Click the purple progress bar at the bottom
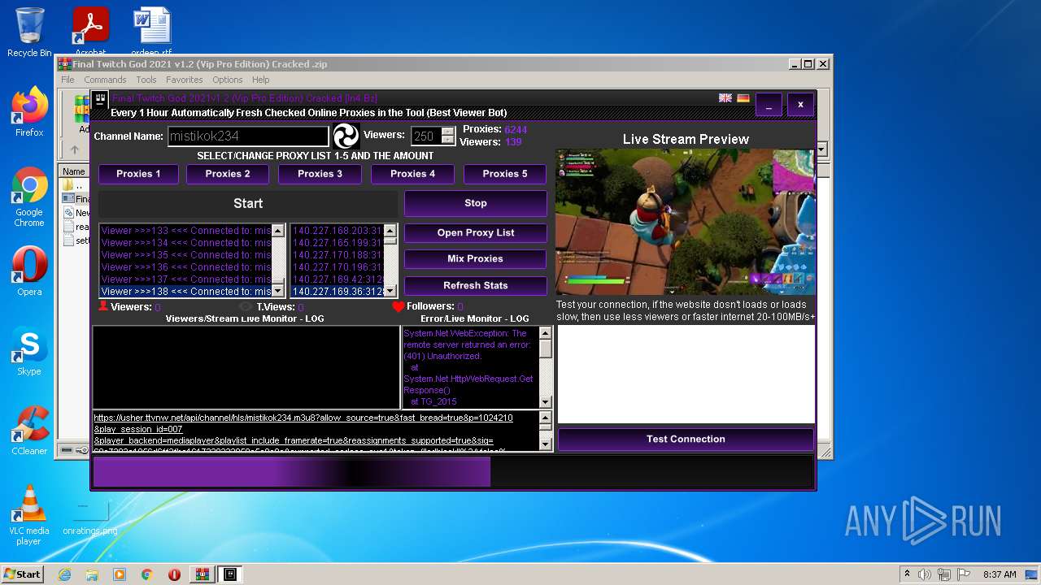The image size is (1041, 585). 293,471
